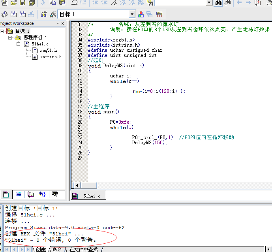Select 目标 1 in the project tree
Image resolution: width=272 pixels, height=252 pixels.
[23, 31]
